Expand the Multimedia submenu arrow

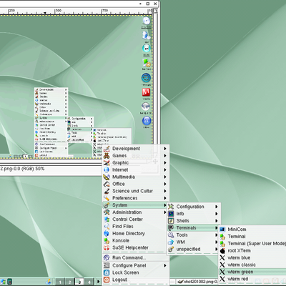pyautogui.click(x=165, y=177)
